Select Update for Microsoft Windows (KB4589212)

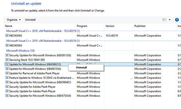pyautogui.click(x=35, y=64)
